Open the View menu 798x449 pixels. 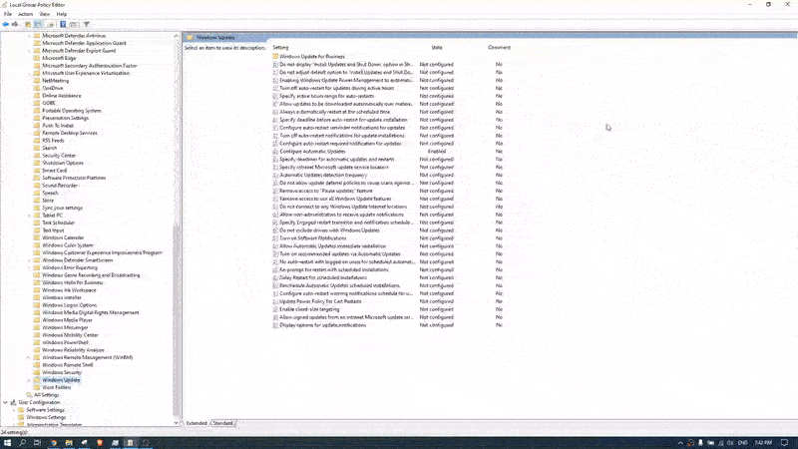point(45,14)
